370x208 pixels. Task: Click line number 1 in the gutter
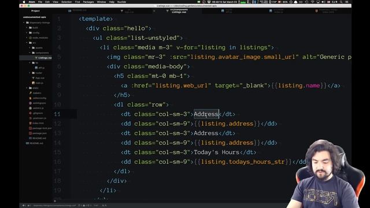click(59, 19)
